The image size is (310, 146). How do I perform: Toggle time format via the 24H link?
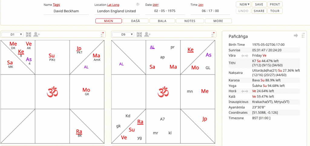click(201, 5)
